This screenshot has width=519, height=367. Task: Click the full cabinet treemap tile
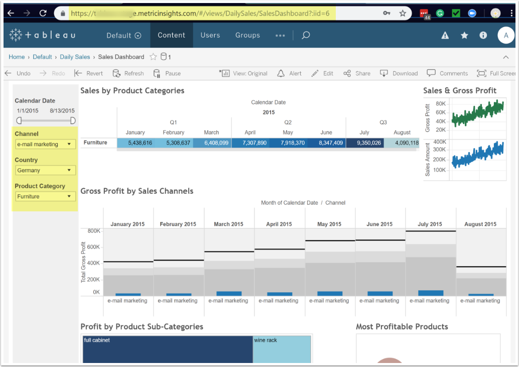tap(167, 350)
